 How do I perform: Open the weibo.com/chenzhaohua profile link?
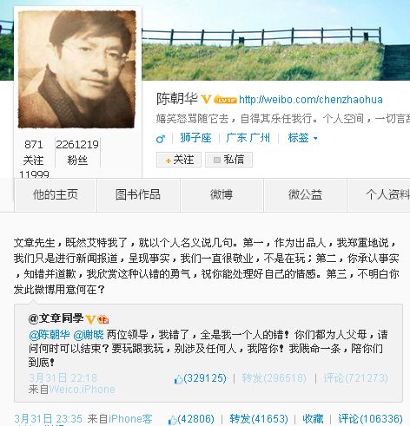point(311,100)
